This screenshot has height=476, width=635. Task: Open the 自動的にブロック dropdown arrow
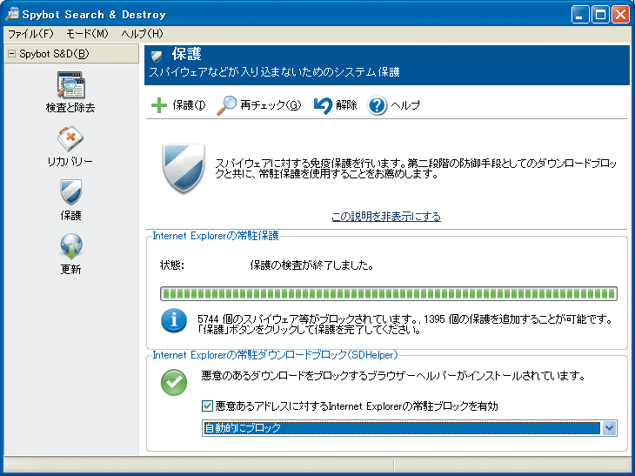[x=609, y=428]
